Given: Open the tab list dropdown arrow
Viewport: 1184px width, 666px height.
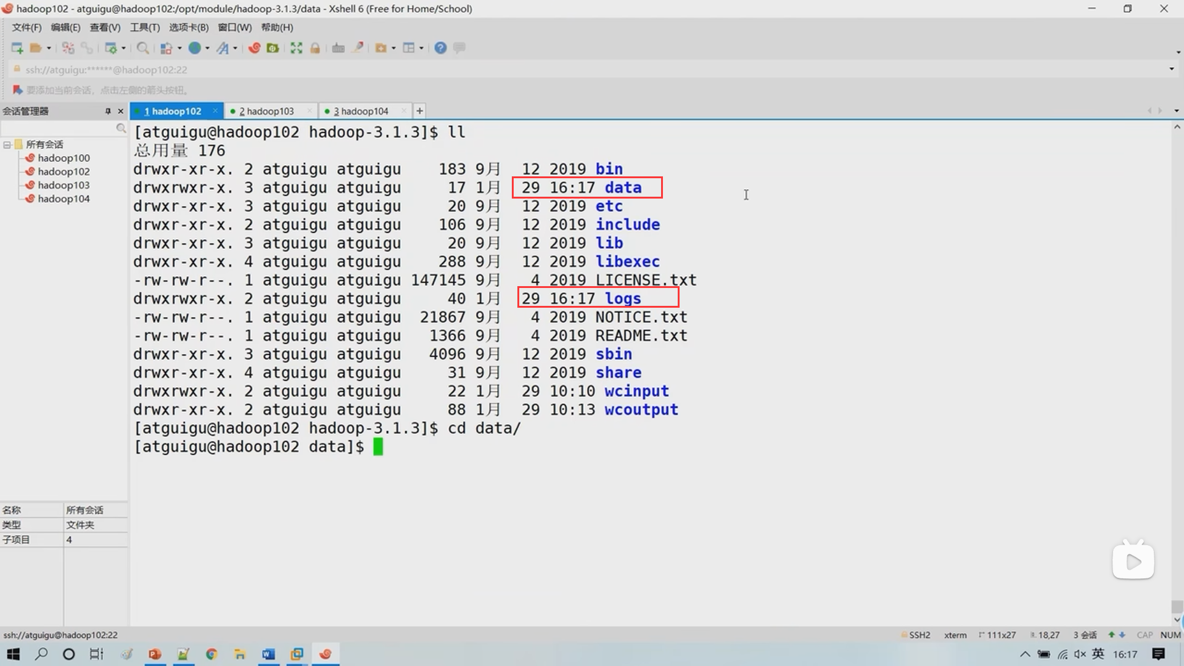Looking at the screenshot, I should pos(1177,111).
